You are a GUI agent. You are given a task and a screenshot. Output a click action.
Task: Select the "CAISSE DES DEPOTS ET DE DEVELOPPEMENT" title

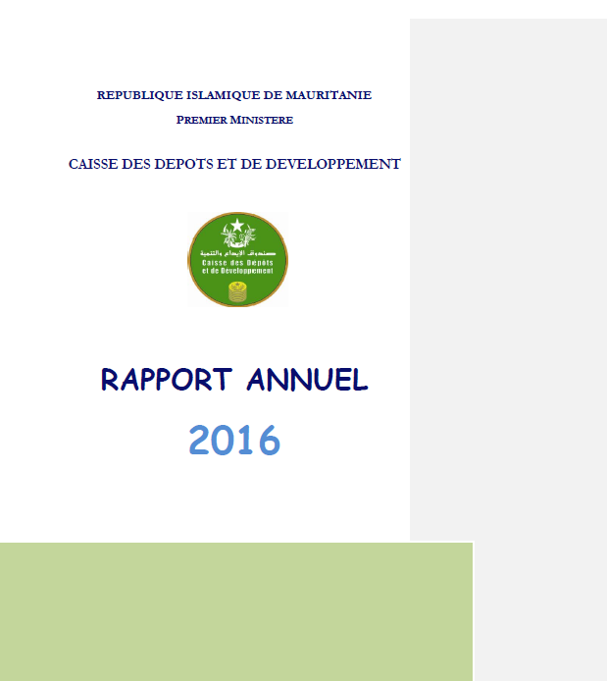(234, 164)
